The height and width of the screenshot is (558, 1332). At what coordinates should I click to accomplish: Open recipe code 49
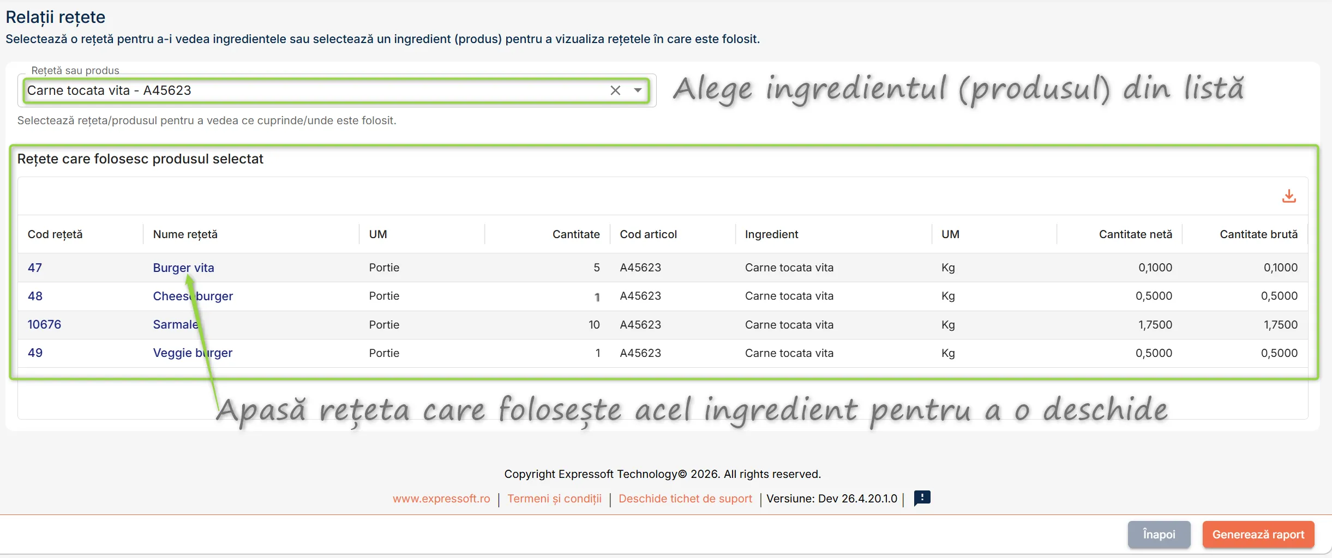[35, 353]
